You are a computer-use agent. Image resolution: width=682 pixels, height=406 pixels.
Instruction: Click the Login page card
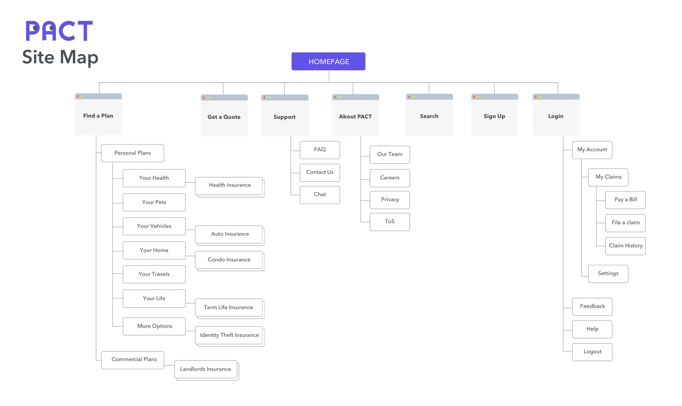556,116
